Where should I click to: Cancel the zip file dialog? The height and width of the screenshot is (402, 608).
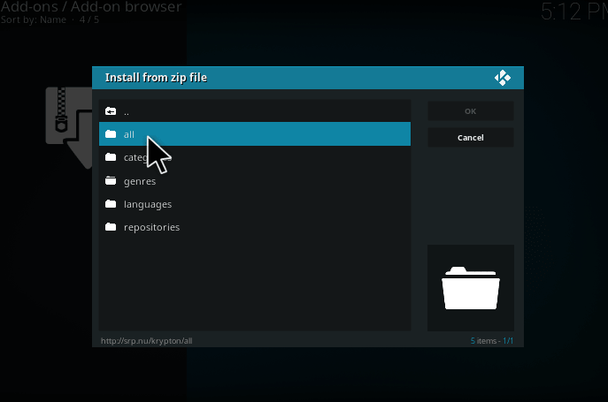tap(471, 138)
